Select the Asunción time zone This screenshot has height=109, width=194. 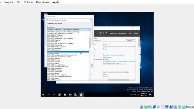click(68, 50)
